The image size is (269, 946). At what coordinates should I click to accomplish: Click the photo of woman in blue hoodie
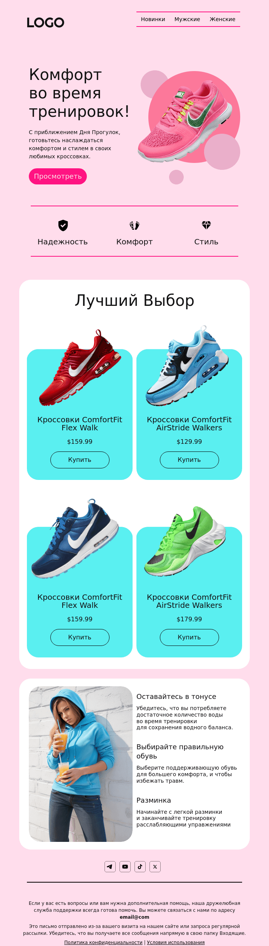point(81,764)
